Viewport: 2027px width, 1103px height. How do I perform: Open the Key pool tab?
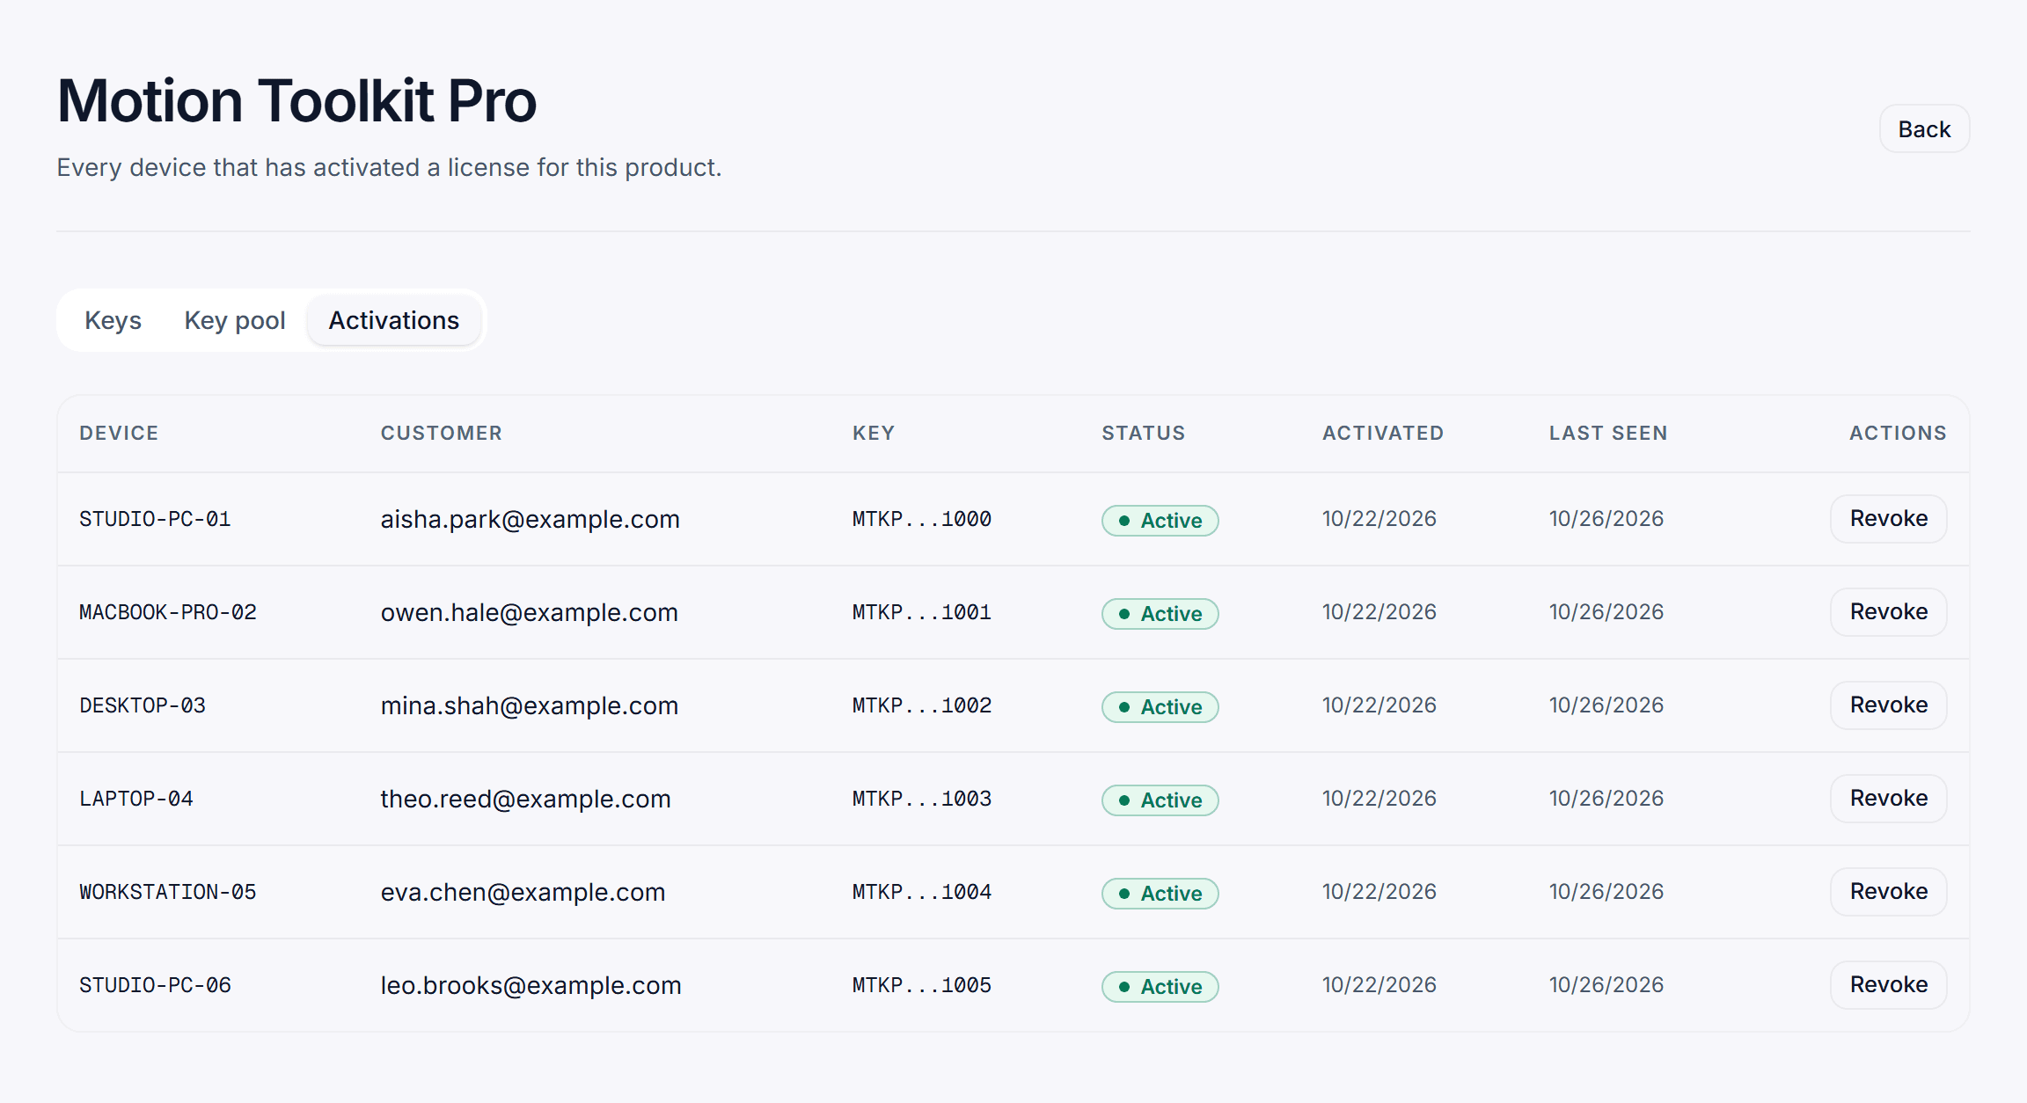tap(235, 320)
